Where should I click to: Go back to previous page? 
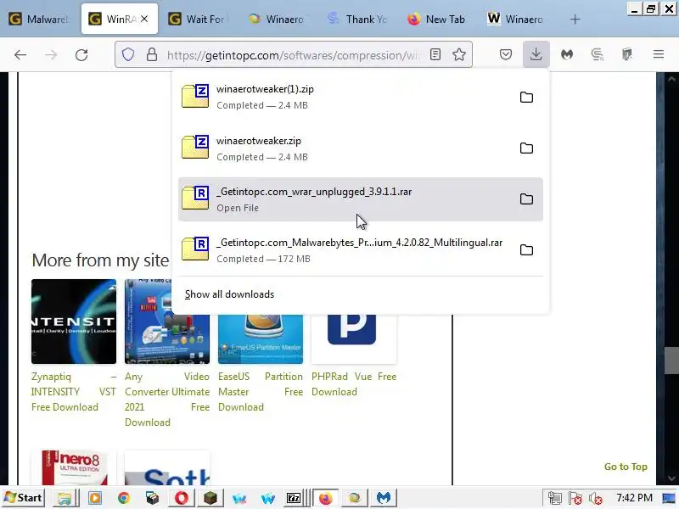click(20, 54)
